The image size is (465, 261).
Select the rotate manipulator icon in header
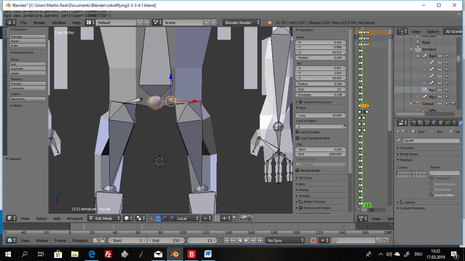point(164,218)
